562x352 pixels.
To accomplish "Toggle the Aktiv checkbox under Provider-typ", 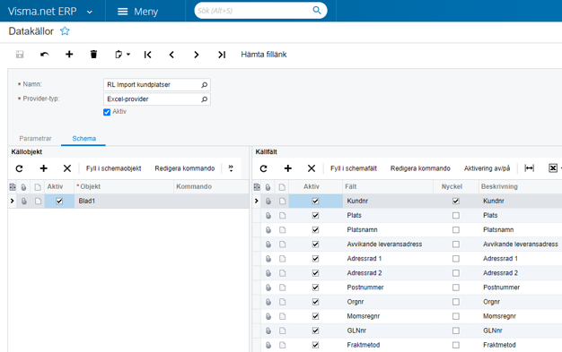I will pyautogui.click(x=107, y=112).
